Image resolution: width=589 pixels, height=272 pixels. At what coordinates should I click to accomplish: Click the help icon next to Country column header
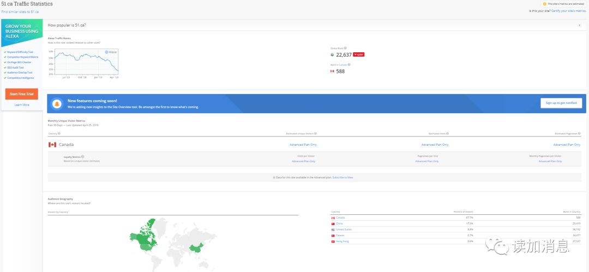pyautogui.click(x=59, y=133)
